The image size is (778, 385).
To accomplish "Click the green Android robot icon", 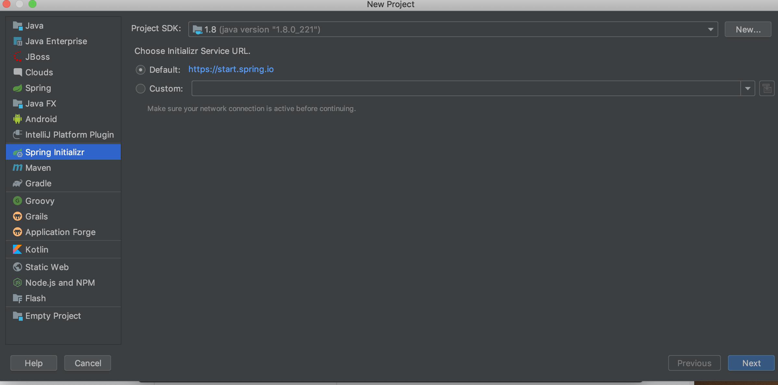I will 18,119.
